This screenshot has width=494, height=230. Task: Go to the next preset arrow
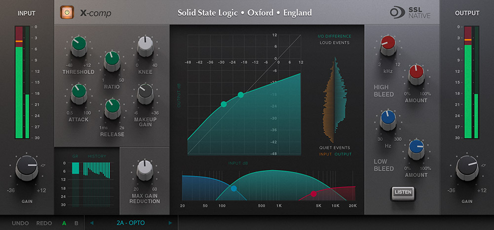coord(171,223)
